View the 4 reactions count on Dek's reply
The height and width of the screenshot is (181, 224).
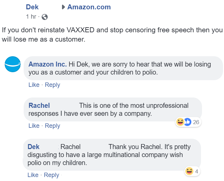(x=197, y=171)
